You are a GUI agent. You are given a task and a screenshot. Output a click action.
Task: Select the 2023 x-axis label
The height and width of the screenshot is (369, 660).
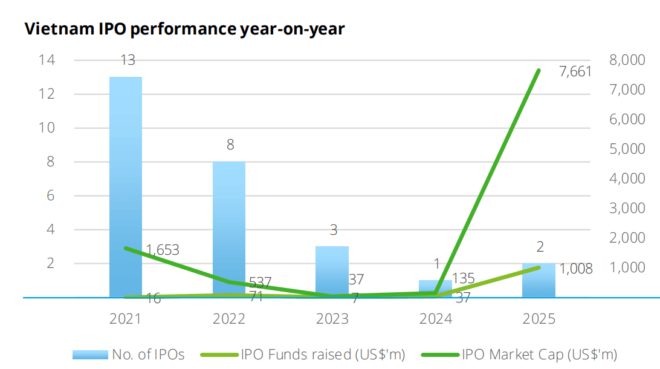[334, 317]
